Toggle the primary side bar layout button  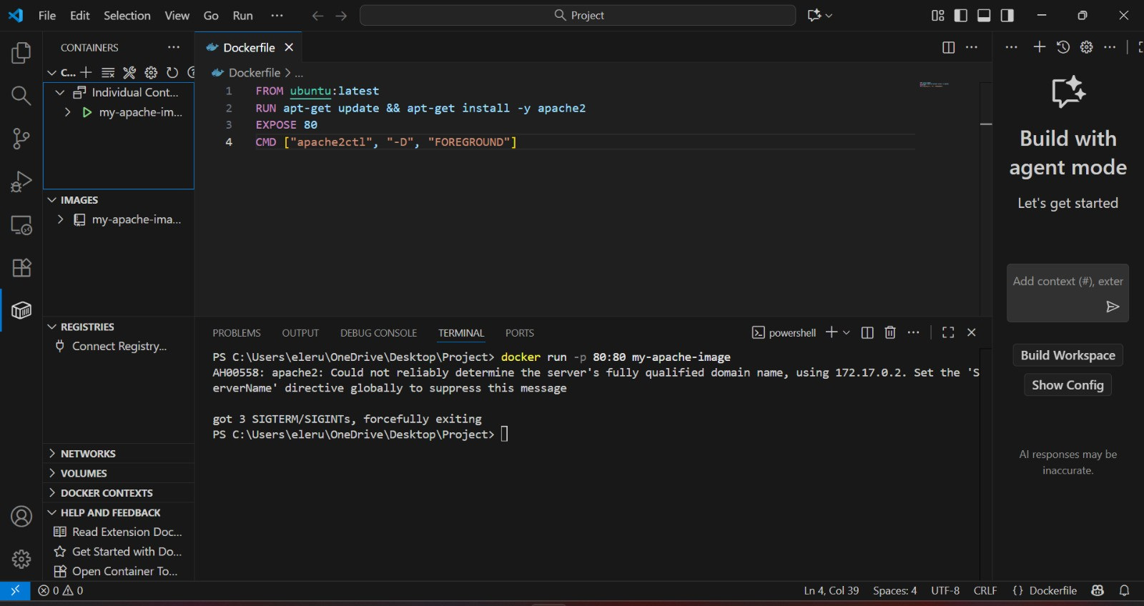tap(961, 15)
